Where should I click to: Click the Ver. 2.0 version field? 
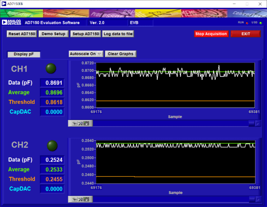tap(107, 23)
